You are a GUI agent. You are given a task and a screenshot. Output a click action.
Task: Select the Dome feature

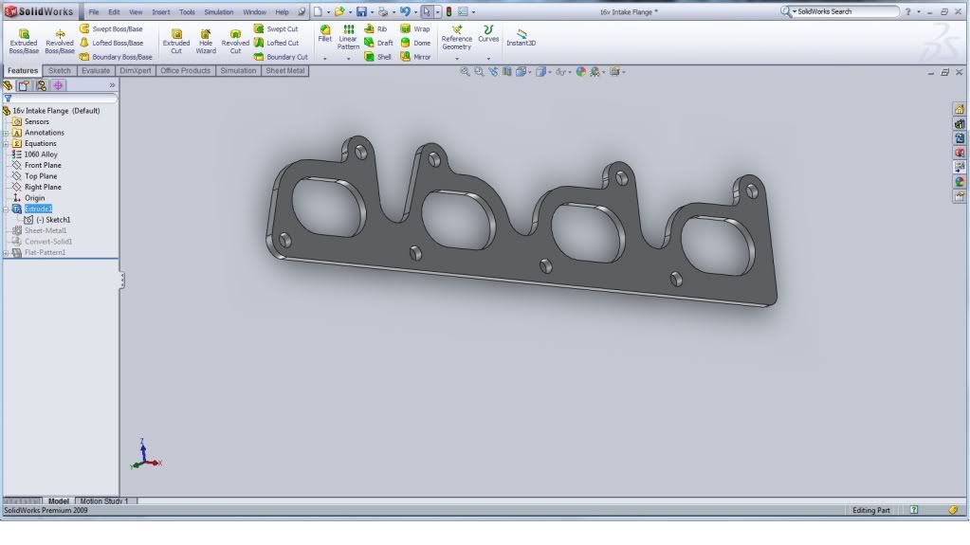click(415, 43)
